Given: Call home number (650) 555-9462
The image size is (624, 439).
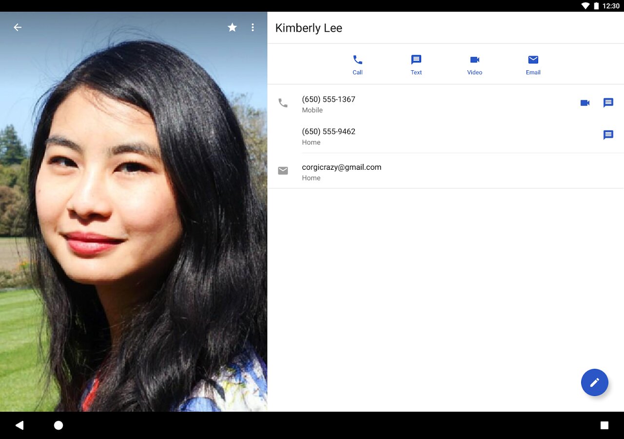Looking at the screenshot, I should click(329, 136).
